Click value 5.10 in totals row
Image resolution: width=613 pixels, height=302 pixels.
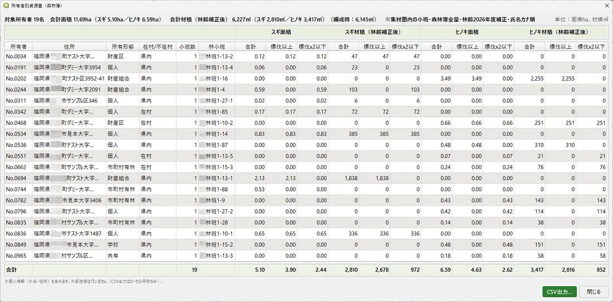click(250, 269)
